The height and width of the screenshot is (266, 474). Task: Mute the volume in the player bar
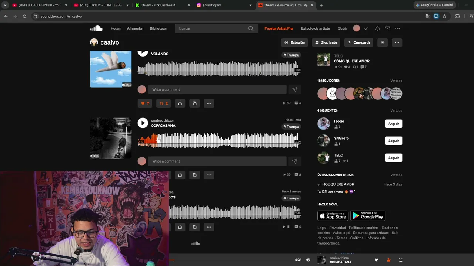pos(308,260)
